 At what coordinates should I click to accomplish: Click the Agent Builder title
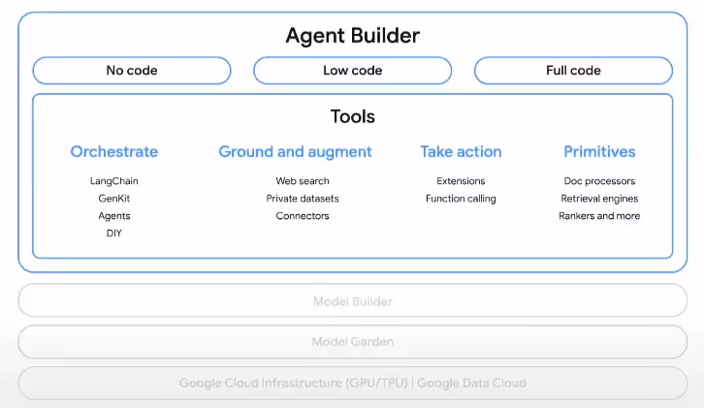[352, 36]
